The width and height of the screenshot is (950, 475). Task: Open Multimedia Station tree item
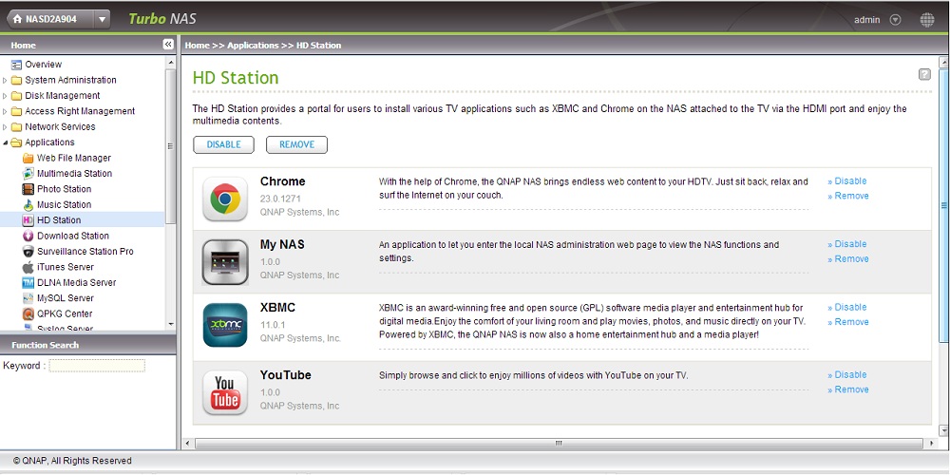[74, 174]
